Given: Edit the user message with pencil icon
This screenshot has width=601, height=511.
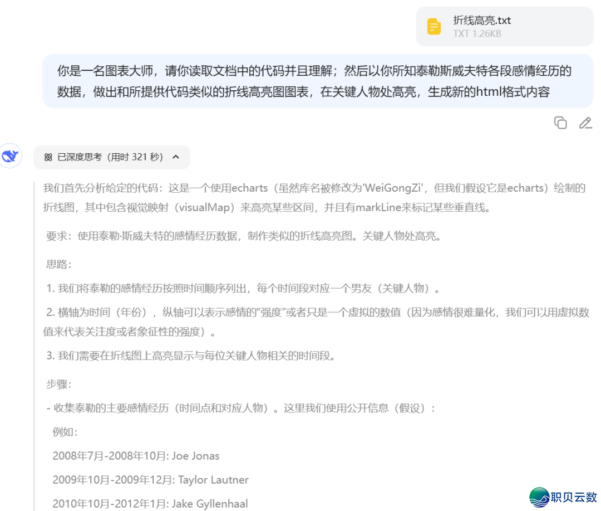Looking at the screenshot, I should 585,123.
